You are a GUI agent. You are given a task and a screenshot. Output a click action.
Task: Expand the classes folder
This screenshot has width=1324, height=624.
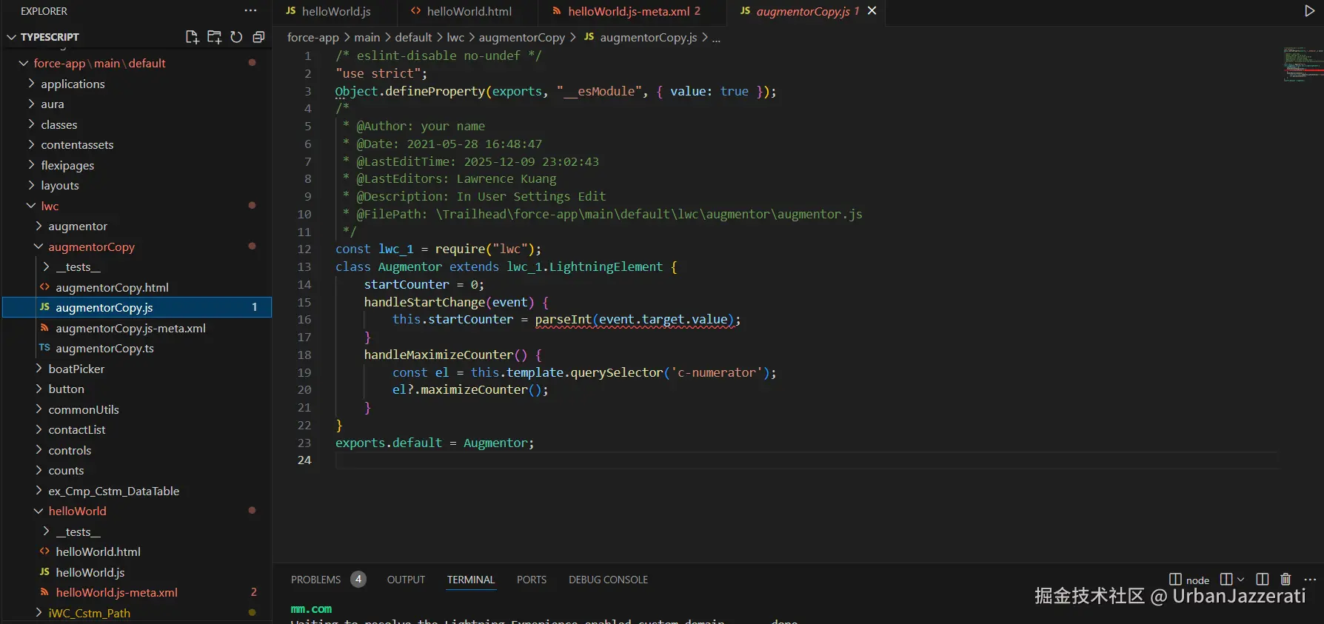click(58, 124)
